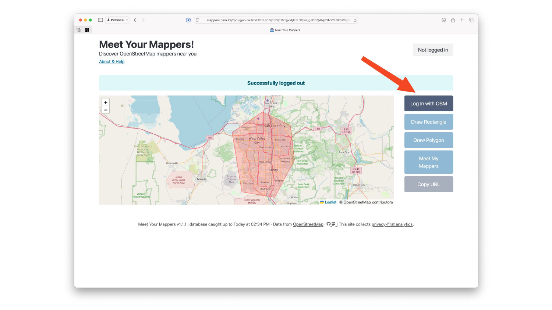This screenshot has width=552, height=310.
Task: Click the map zoom out minus button
Action: [106, 110]
